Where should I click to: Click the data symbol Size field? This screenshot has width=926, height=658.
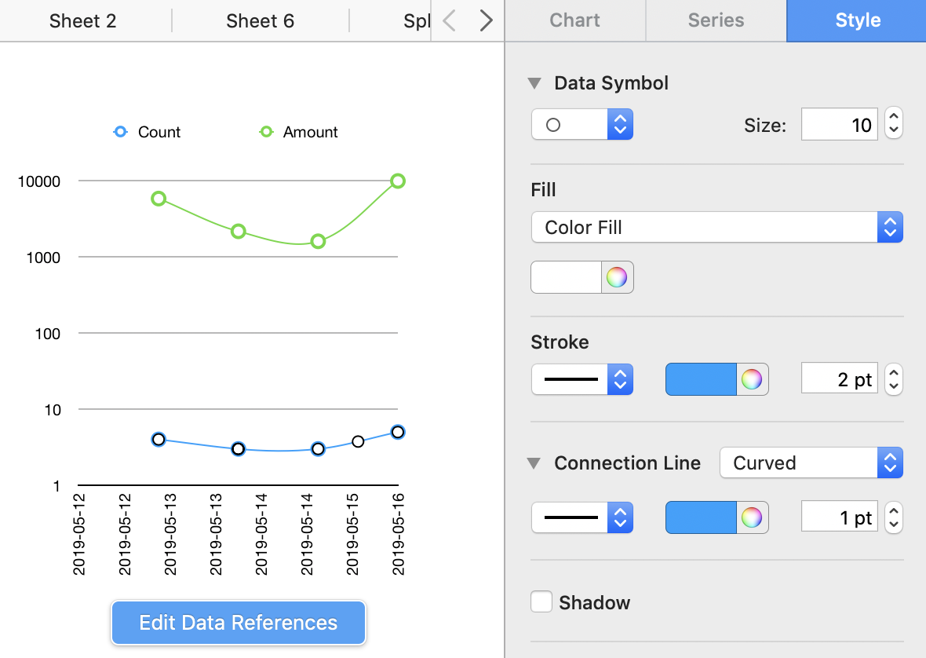click(839, 124)
